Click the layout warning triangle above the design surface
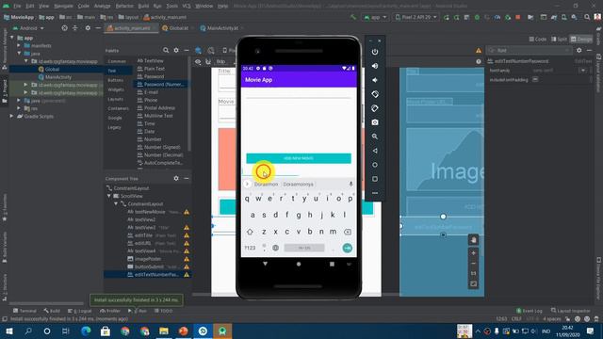Screen dimensions: 603x339 coord(479,50)
